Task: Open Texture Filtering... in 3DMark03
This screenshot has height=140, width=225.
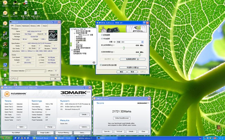Action: point(64,133)
